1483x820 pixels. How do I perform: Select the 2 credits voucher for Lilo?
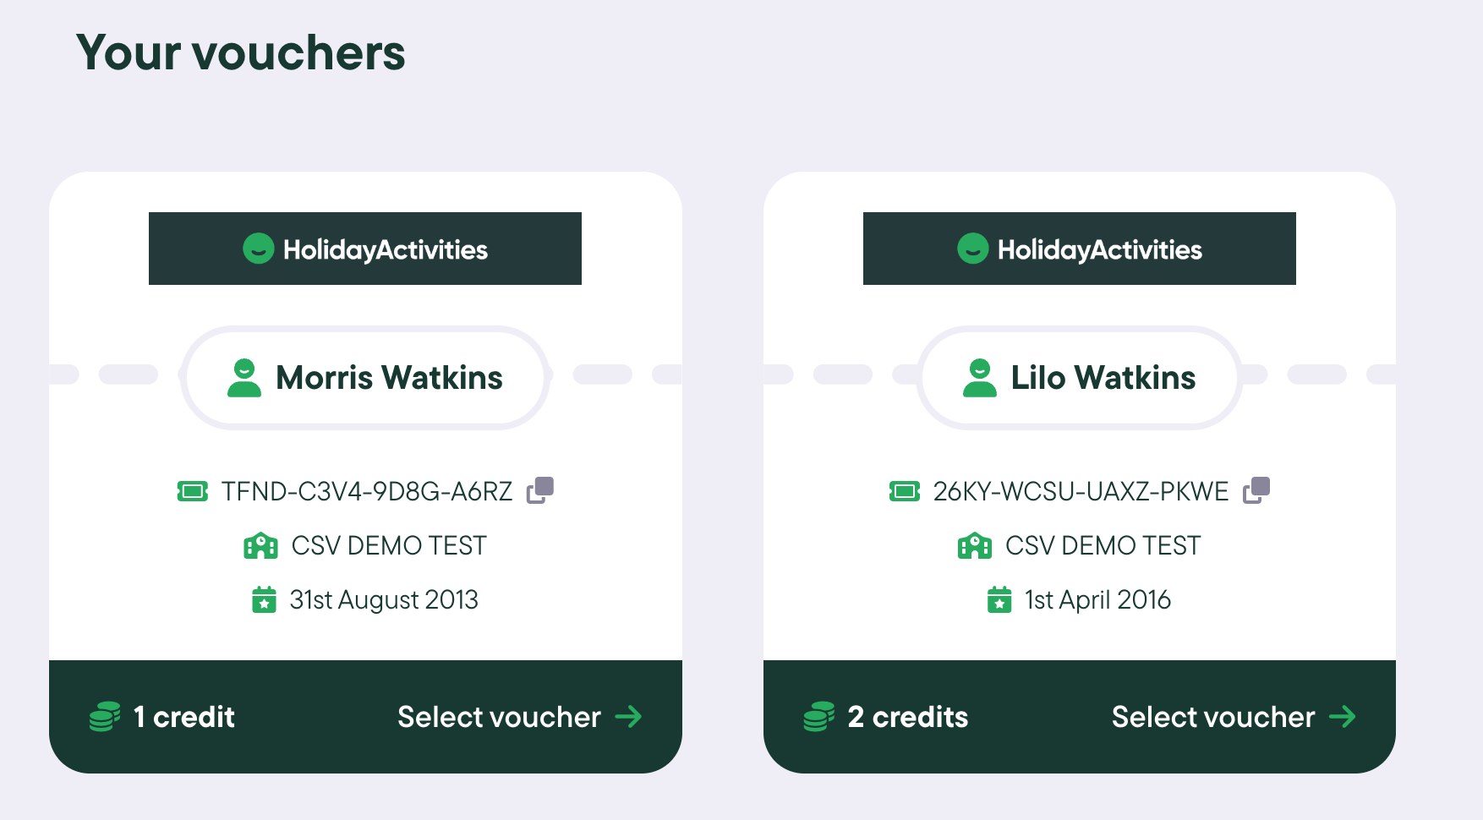tap(1213, 717)
